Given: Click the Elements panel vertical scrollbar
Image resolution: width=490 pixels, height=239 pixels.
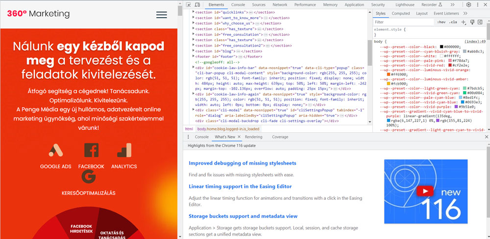Looking at the screenshot, I should (370, 53).
